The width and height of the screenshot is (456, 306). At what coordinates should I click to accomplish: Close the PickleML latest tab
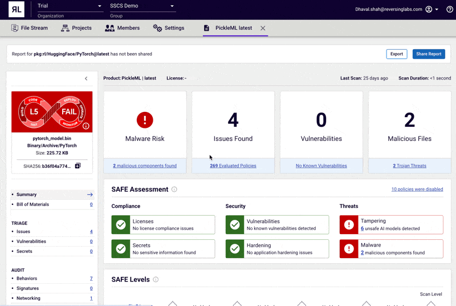(x=263, y=28)
